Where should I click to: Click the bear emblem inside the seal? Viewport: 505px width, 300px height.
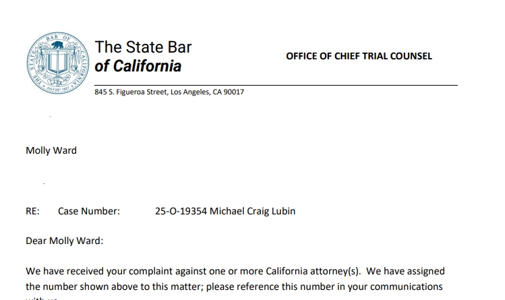point(57,47)
